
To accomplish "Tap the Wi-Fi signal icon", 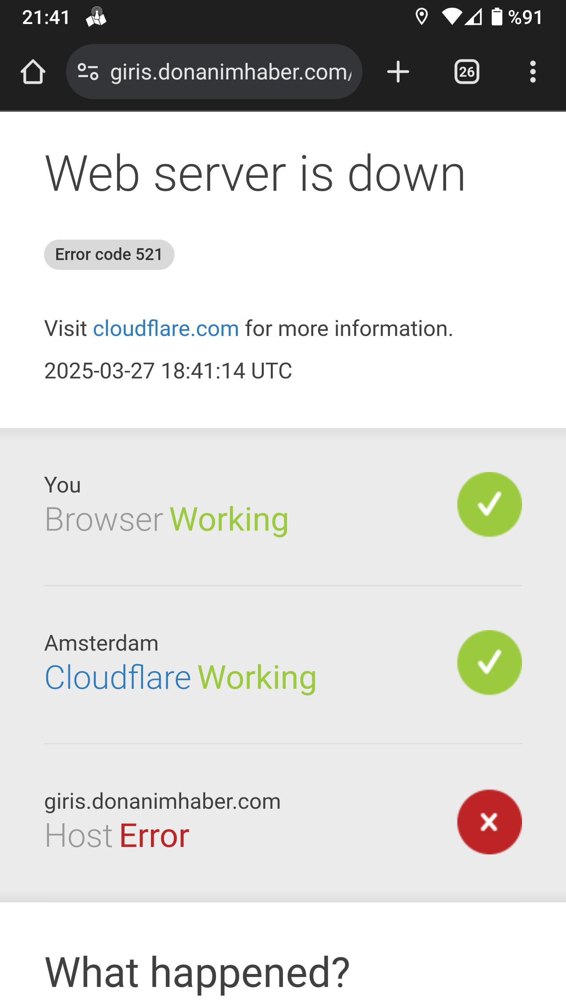I will pos(452,17).
